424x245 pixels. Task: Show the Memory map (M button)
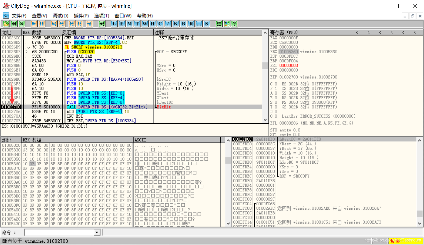point(129,24)
